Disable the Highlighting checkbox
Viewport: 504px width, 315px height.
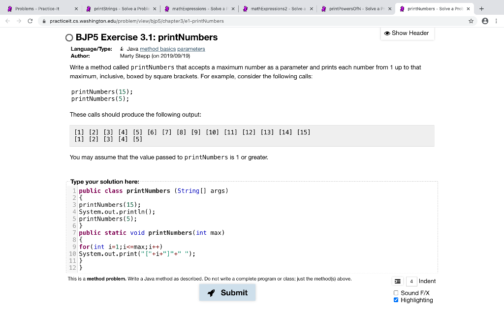(x=396, y=300)
